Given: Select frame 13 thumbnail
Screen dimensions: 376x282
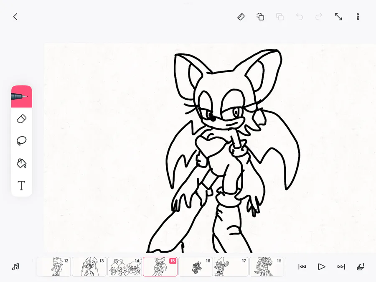Looking at the screenshot, I should (89, 267).
